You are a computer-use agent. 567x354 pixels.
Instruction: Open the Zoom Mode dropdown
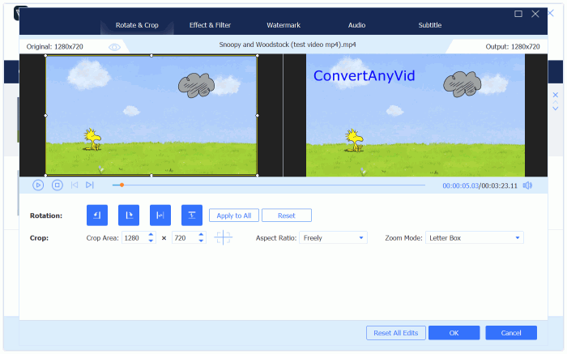pos(474,237)
